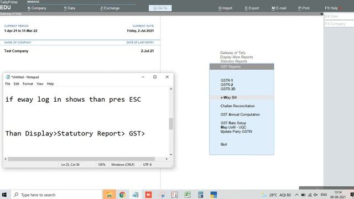The height and width of the screenshot is (199, 354).
Task: Maximize the Notepad window
Action: 155,77
